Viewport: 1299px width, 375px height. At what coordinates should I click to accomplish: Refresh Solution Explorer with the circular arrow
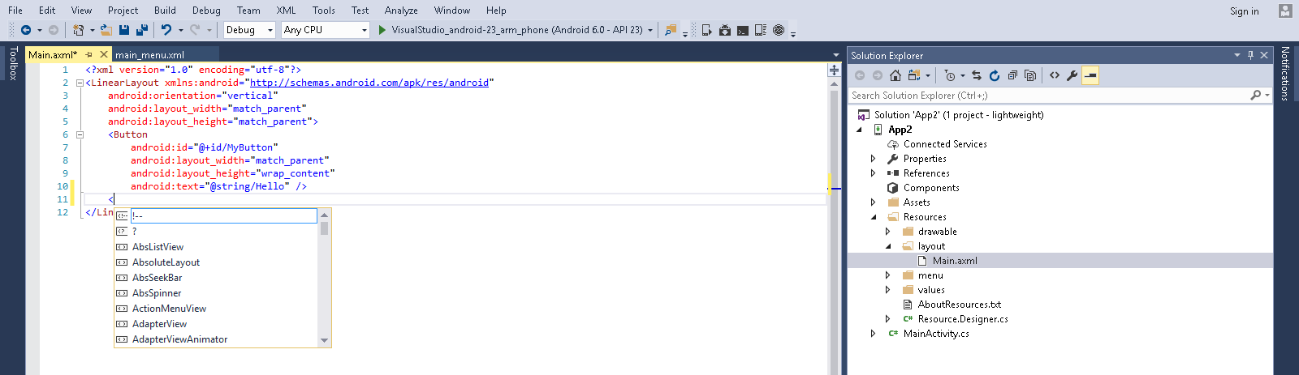point(995,75)
